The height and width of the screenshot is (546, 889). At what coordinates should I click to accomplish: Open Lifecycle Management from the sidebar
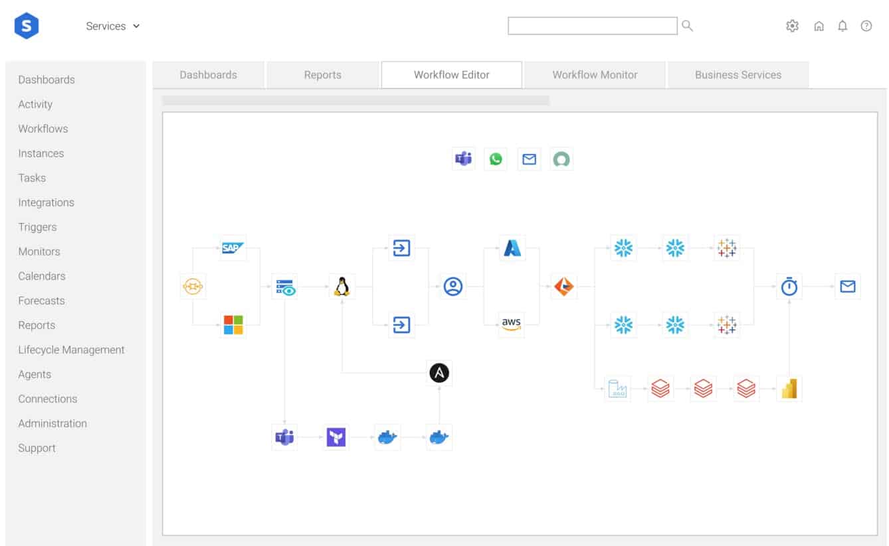tap(71, 350)
